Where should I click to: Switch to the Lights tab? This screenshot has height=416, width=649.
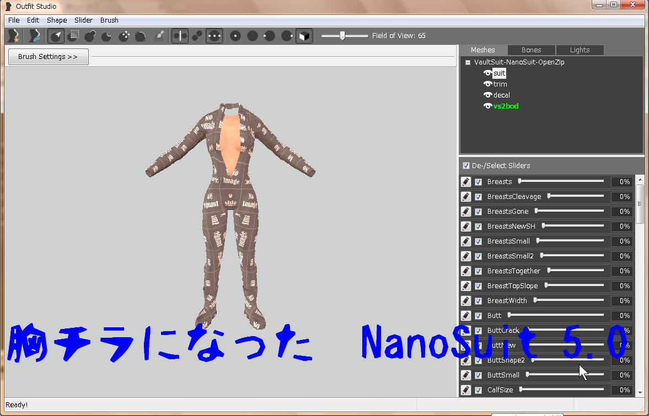coord(580,50)
